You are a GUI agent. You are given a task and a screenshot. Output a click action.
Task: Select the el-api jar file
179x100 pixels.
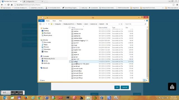(75, 45)
